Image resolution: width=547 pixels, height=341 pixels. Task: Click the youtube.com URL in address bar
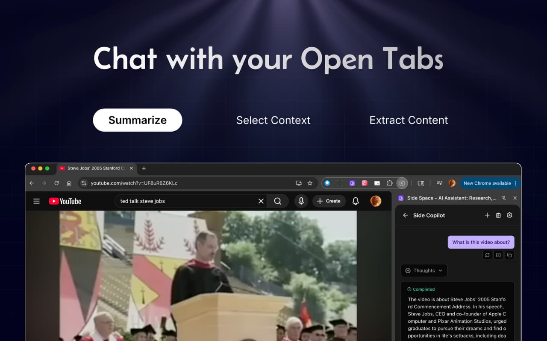click(x=134, y=183)
